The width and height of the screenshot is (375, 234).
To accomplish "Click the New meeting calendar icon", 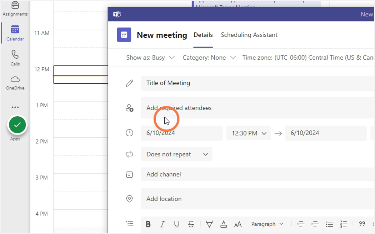I will pos(124,35).
